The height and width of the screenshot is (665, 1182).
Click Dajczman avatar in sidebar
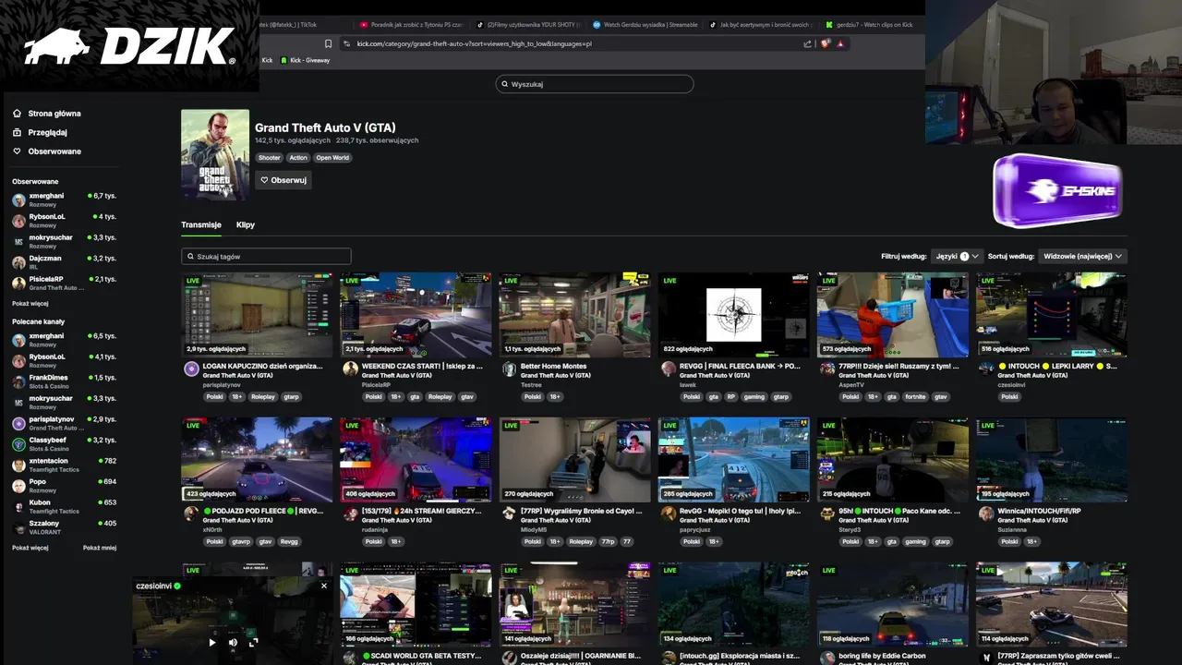pos(18,261)
